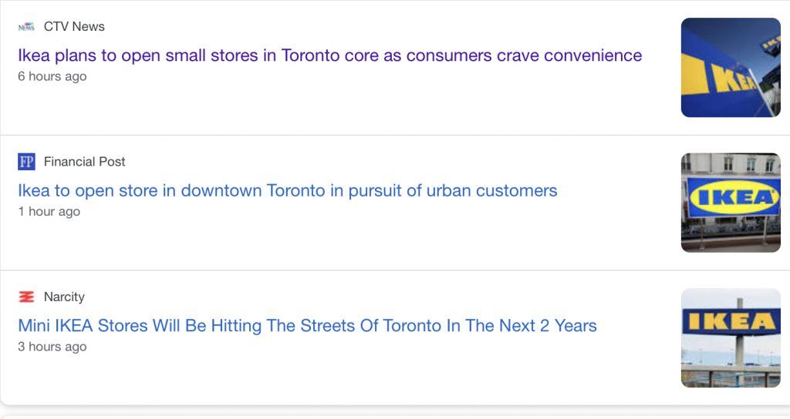The width and height of the screenshot is (790, 419).
Task: Click the Narcity IKEA signpost thumbnail
Action: 731,338
